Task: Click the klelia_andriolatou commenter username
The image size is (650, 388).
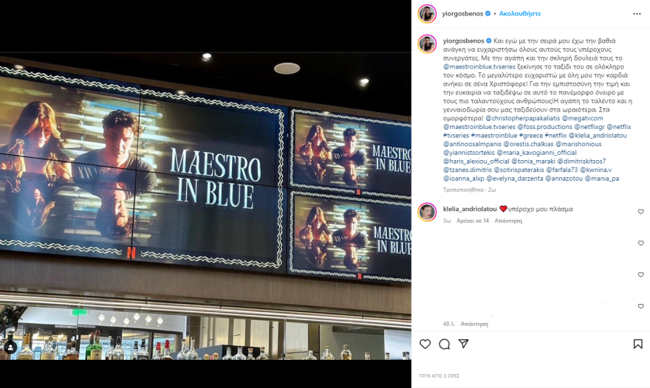Action: [x=470, y=209]
